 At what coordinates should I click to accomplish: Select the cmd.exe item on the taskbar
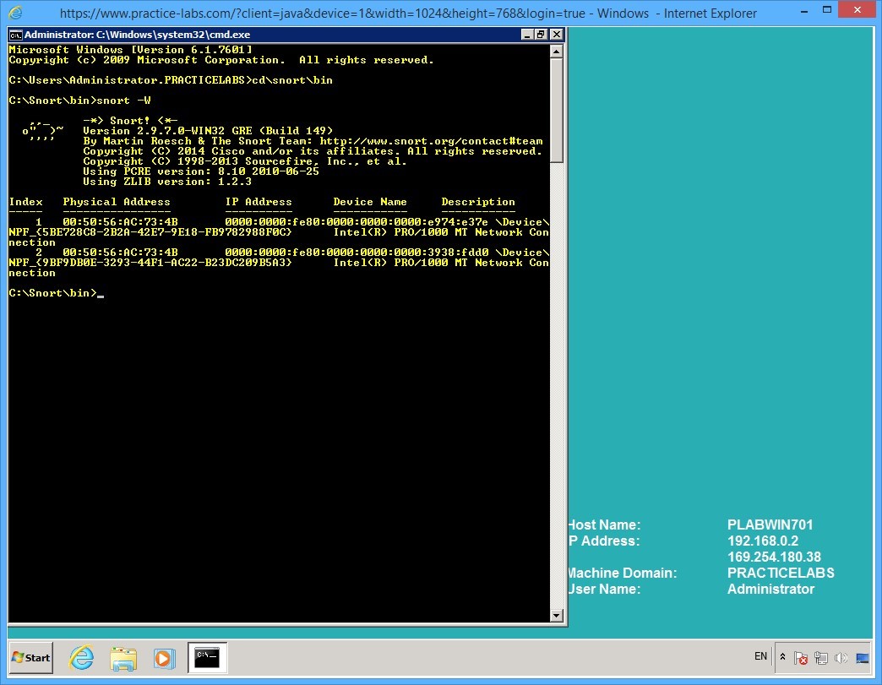coord(205,658)
